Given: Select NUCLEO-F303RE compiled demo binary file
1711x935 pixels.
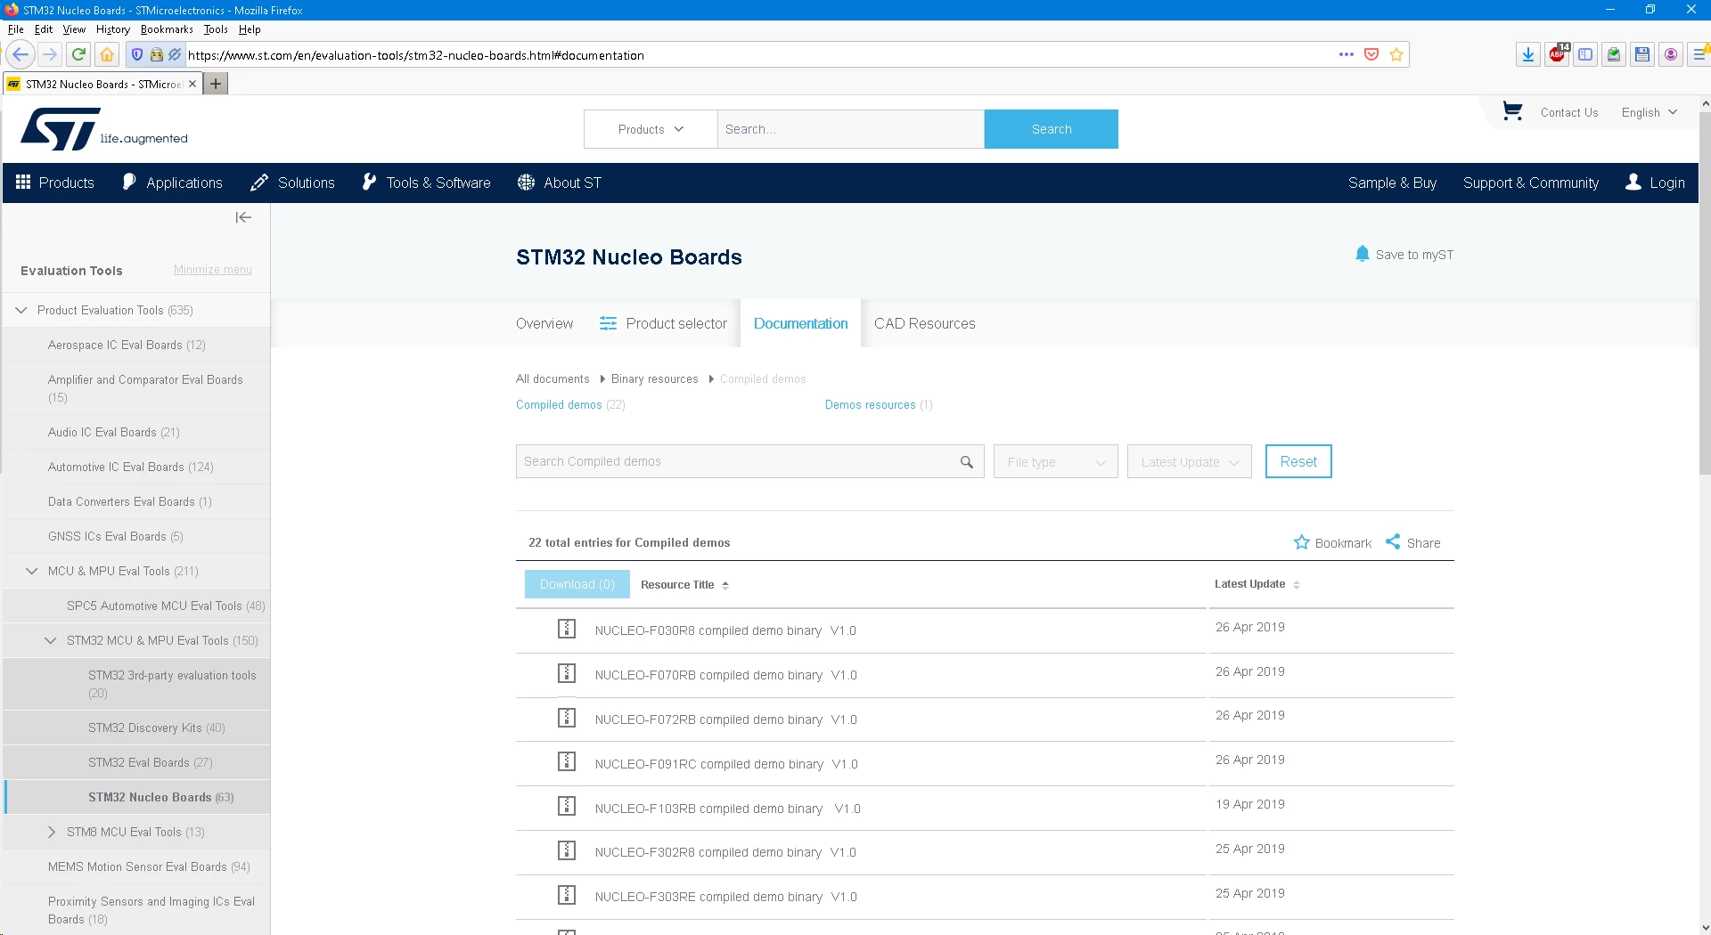Looking at the screenshot, I should (567, 895).
